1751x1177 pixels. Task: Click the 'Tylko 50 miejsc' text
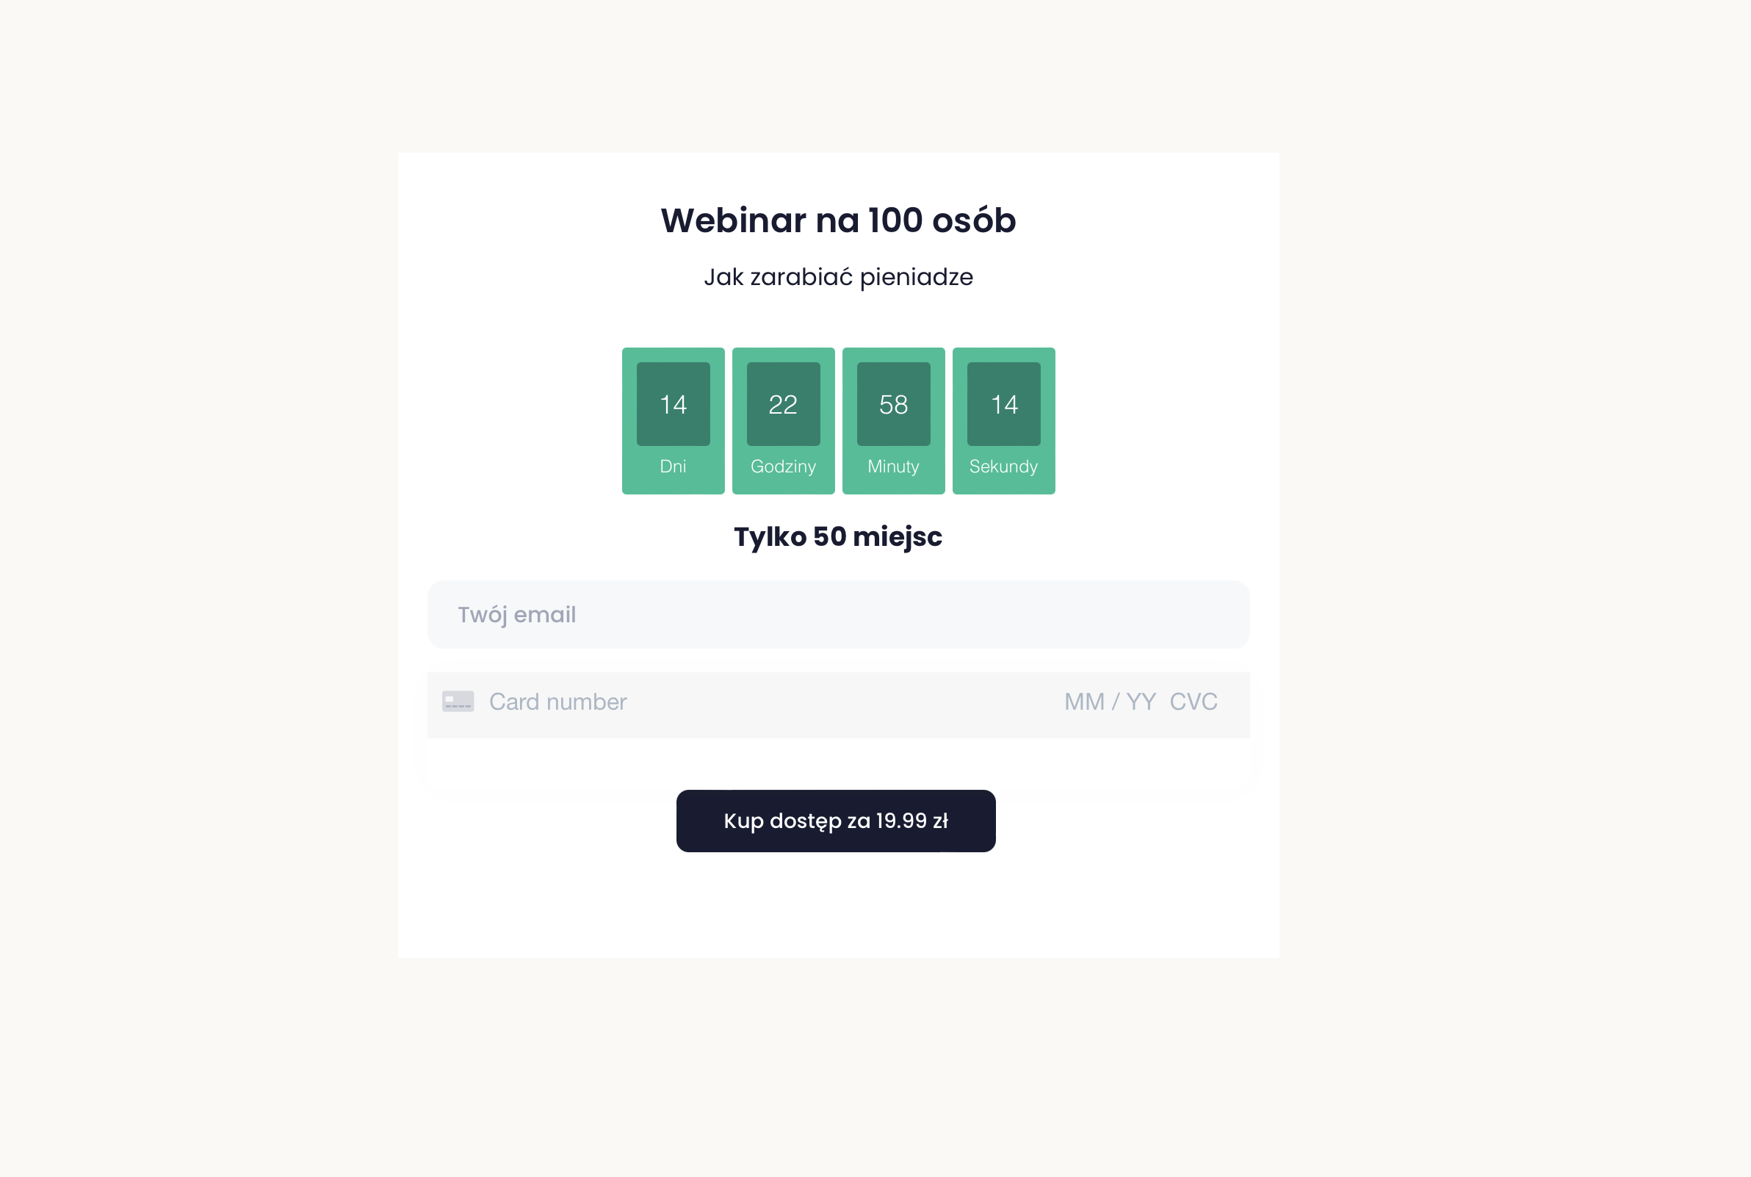click(838, 537)
